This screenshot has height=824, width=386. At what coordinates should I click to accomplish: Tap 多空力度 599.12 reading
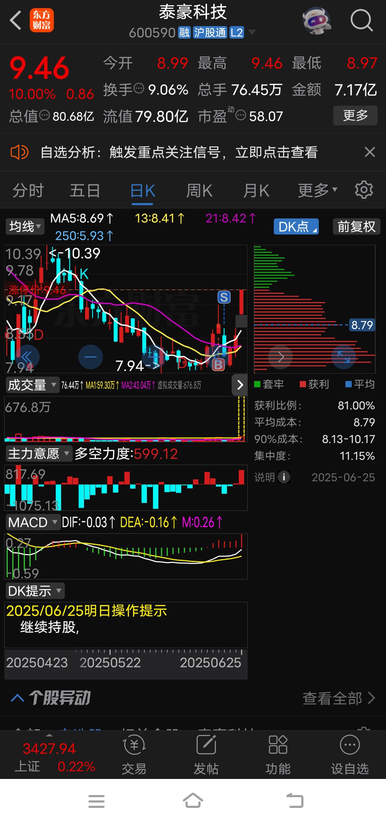coord(126,454)
